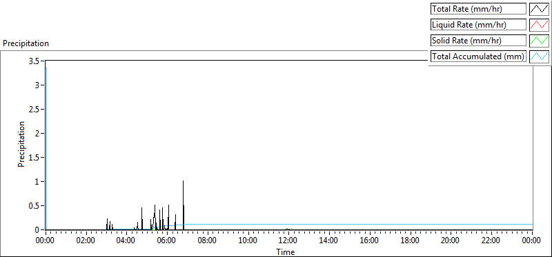552x257 pixels.
Task: Click the 22:00 tick label on time axis
Action: [491, 241]
